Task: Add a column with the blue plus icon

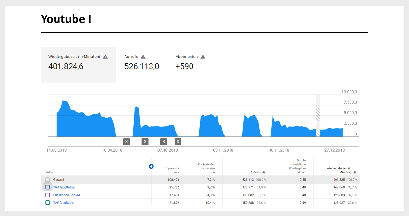Action: 151,166
